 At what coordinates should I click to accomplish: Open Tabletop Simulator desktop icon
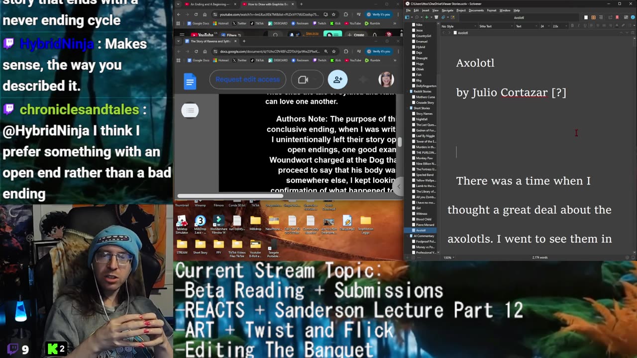tap(182, 225)
